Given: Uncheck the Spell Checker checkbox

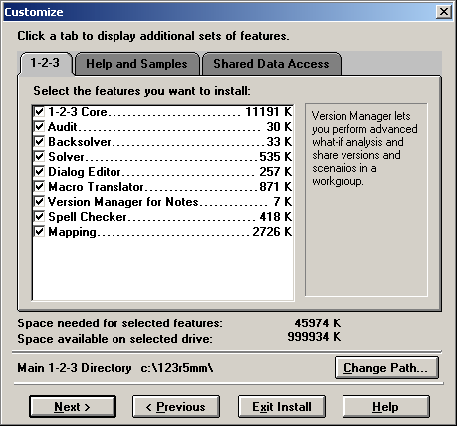Looking at the screenshot, I should [x=39, y=216].
